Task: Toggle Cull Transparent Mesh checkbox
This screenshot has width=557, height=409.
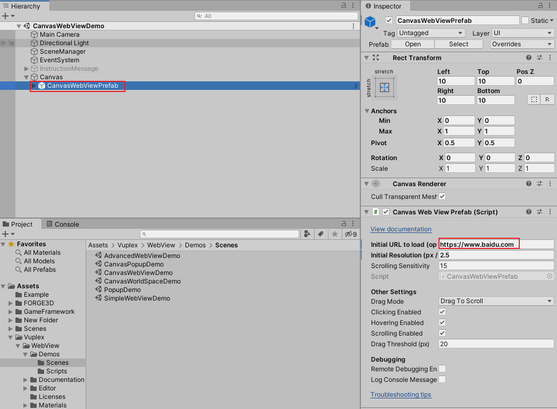Action: pos(442,196)
